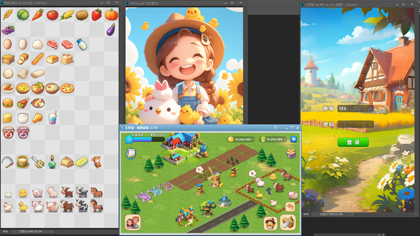The height and width of the screenshot is (236, 420).
Task: Open the friends avatar button in game
Action: point(133,222)
